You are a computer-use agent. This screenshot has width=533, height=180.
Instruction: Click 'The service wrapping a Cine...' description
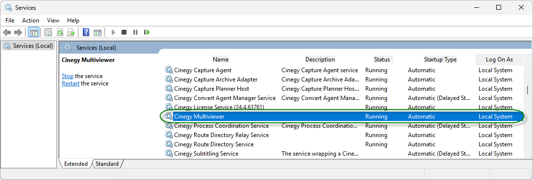[x=320, y=153]
